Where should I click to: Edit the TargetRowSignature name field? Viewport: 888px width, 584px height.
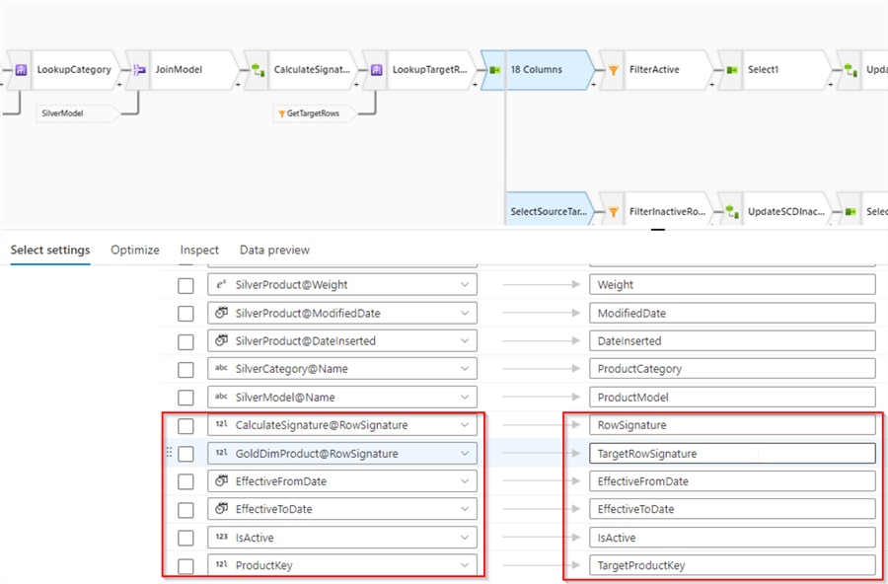(x=732, y=454)
